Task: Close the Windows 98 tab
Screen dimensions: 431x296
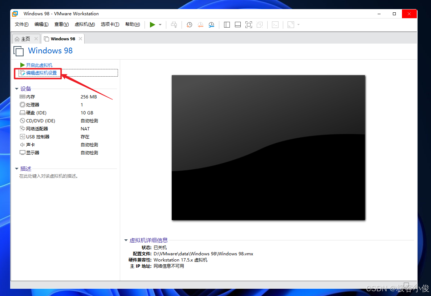Action: click(x=80, y=39)
